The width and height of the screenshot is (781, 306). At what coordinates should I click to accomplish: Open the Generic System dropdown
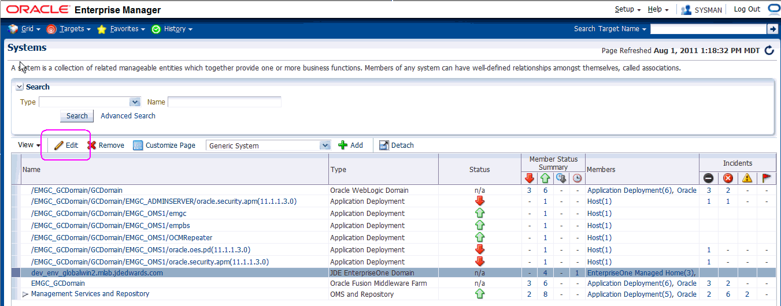pyautogui.click(x=325, y=145)
